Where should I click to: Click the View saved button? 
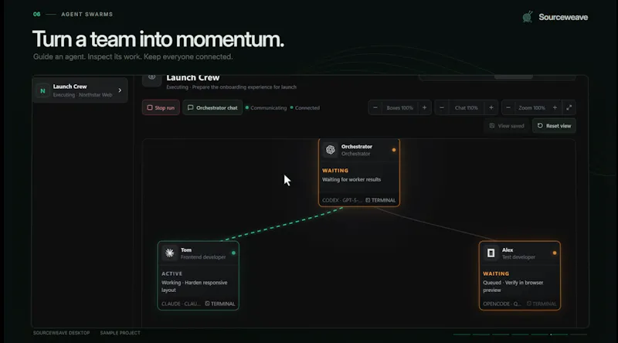click(x=507, y=126)
